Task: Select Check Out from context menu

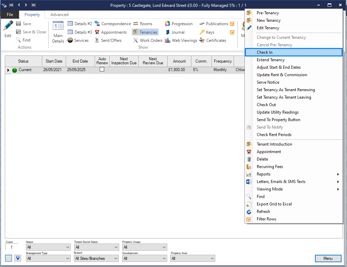Action: (266, 105)
